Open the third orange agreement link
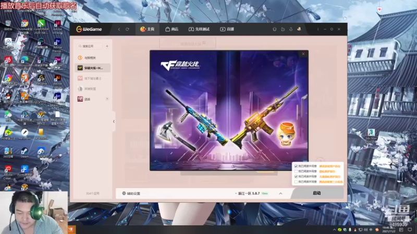The image size is (417, 234). tap(330, 176)
